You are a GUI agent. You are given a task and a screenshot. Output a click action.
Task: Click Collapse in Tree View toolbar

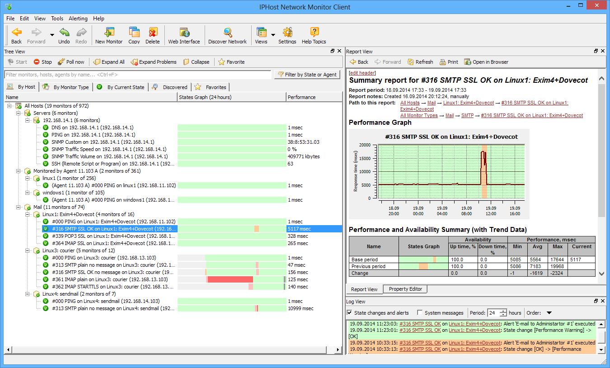pos(196,62)
